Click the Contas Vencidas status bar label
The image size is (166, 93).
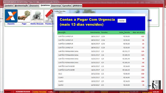click(x=40, y=92)
